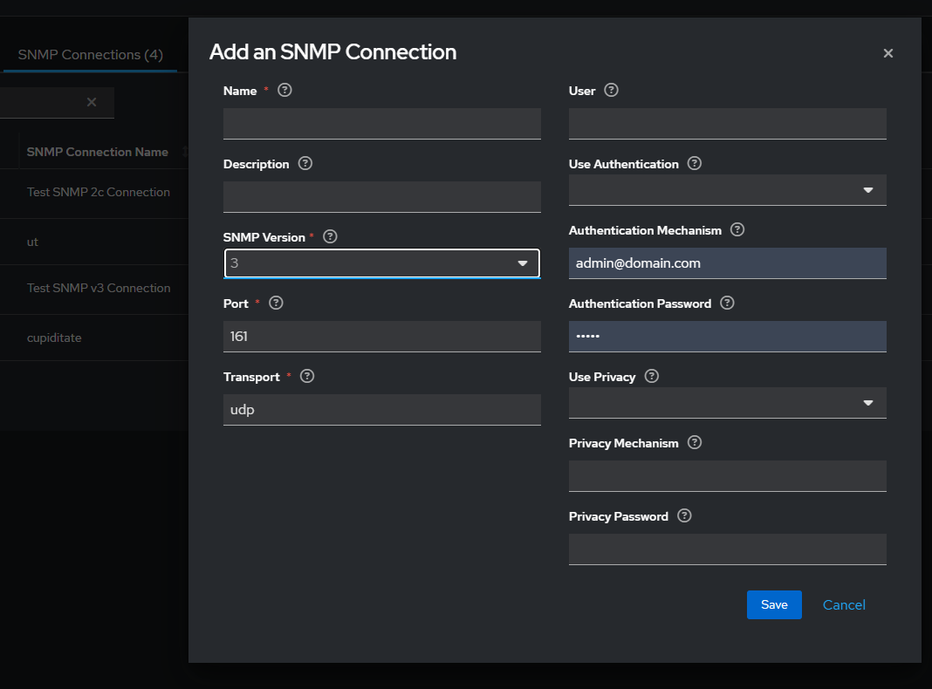Image resolution: width=932 pixels, height=689 pixels.
Task: Click the SNMP Version help icon
Action: coord(330,236)
